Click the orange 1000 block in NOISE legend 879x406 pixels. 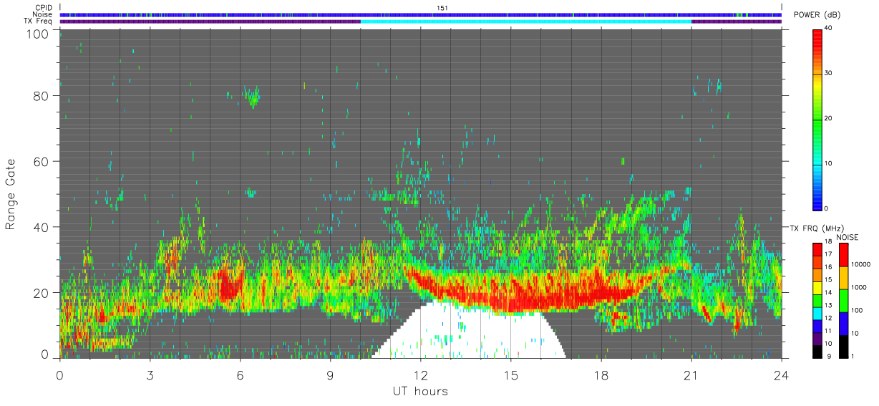tap(843, 278)
